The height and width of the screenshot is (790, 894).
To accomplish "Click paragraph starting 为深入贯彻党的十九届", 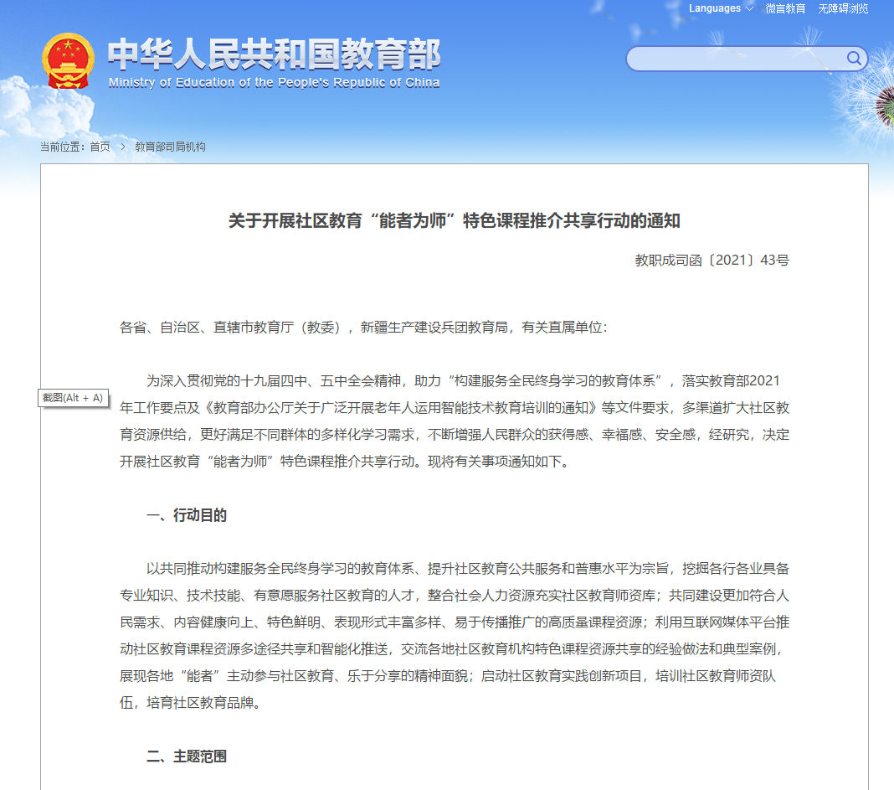I will click(x=455, y=421).
